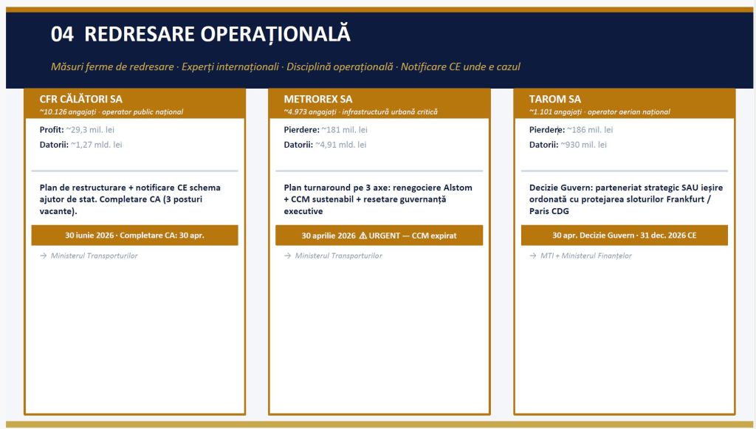This screenshot has width=756, height=429.
Task: Click the METROREX SA card header
Action: point(379,103)
